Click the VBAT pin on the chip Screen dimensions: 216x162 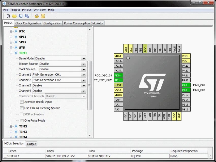coord(118,56)
